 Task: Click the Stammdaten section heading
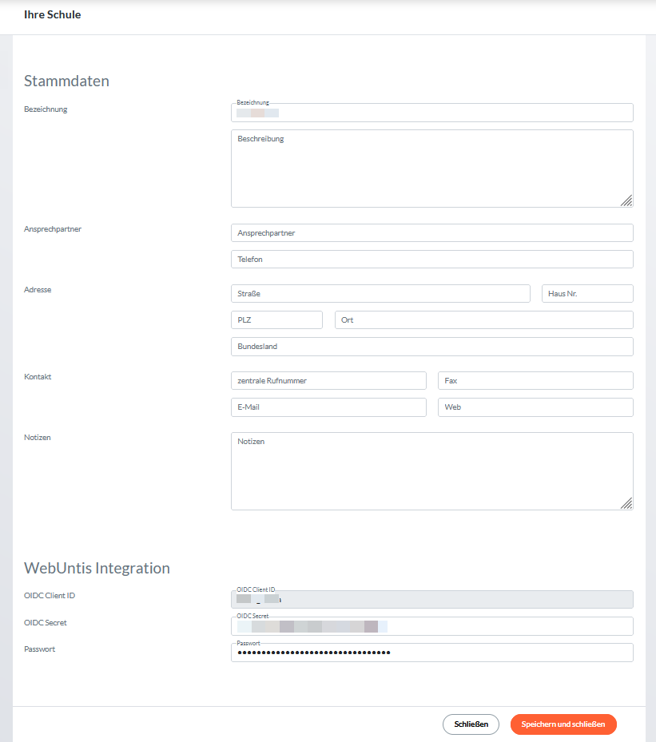coord(67,81)
